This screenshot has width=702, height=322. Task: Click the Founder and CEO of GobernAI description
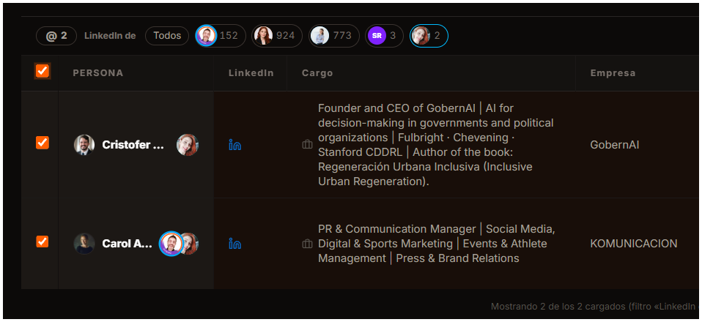[435, 145]
